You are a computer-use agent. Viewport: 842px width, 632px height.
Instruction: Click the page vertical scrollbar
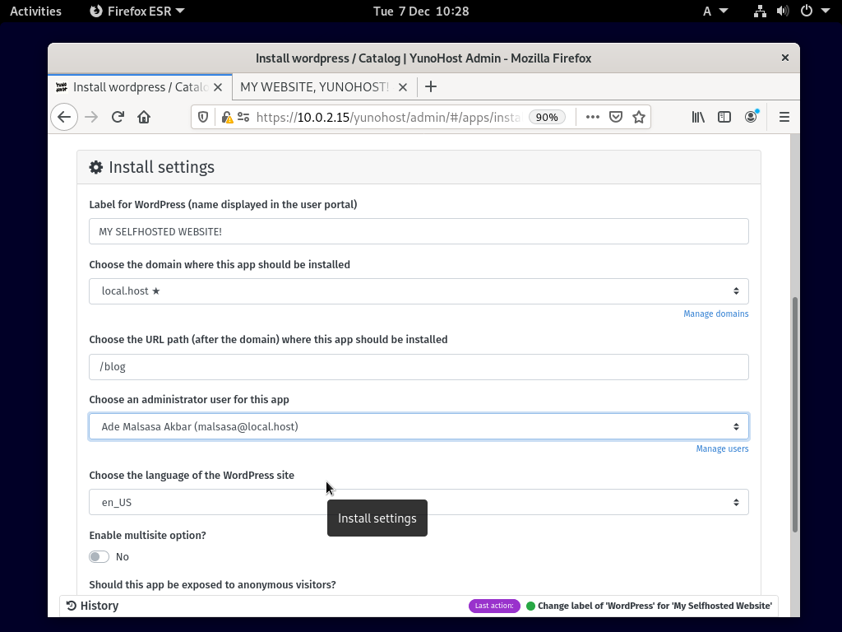[795, 414]
